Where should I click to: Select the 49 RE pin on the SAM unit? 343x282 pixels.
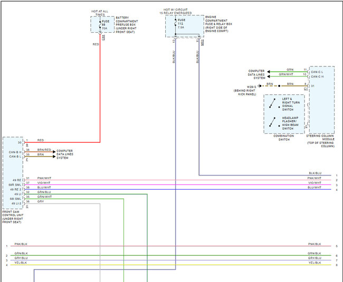(x=17, y=179)
